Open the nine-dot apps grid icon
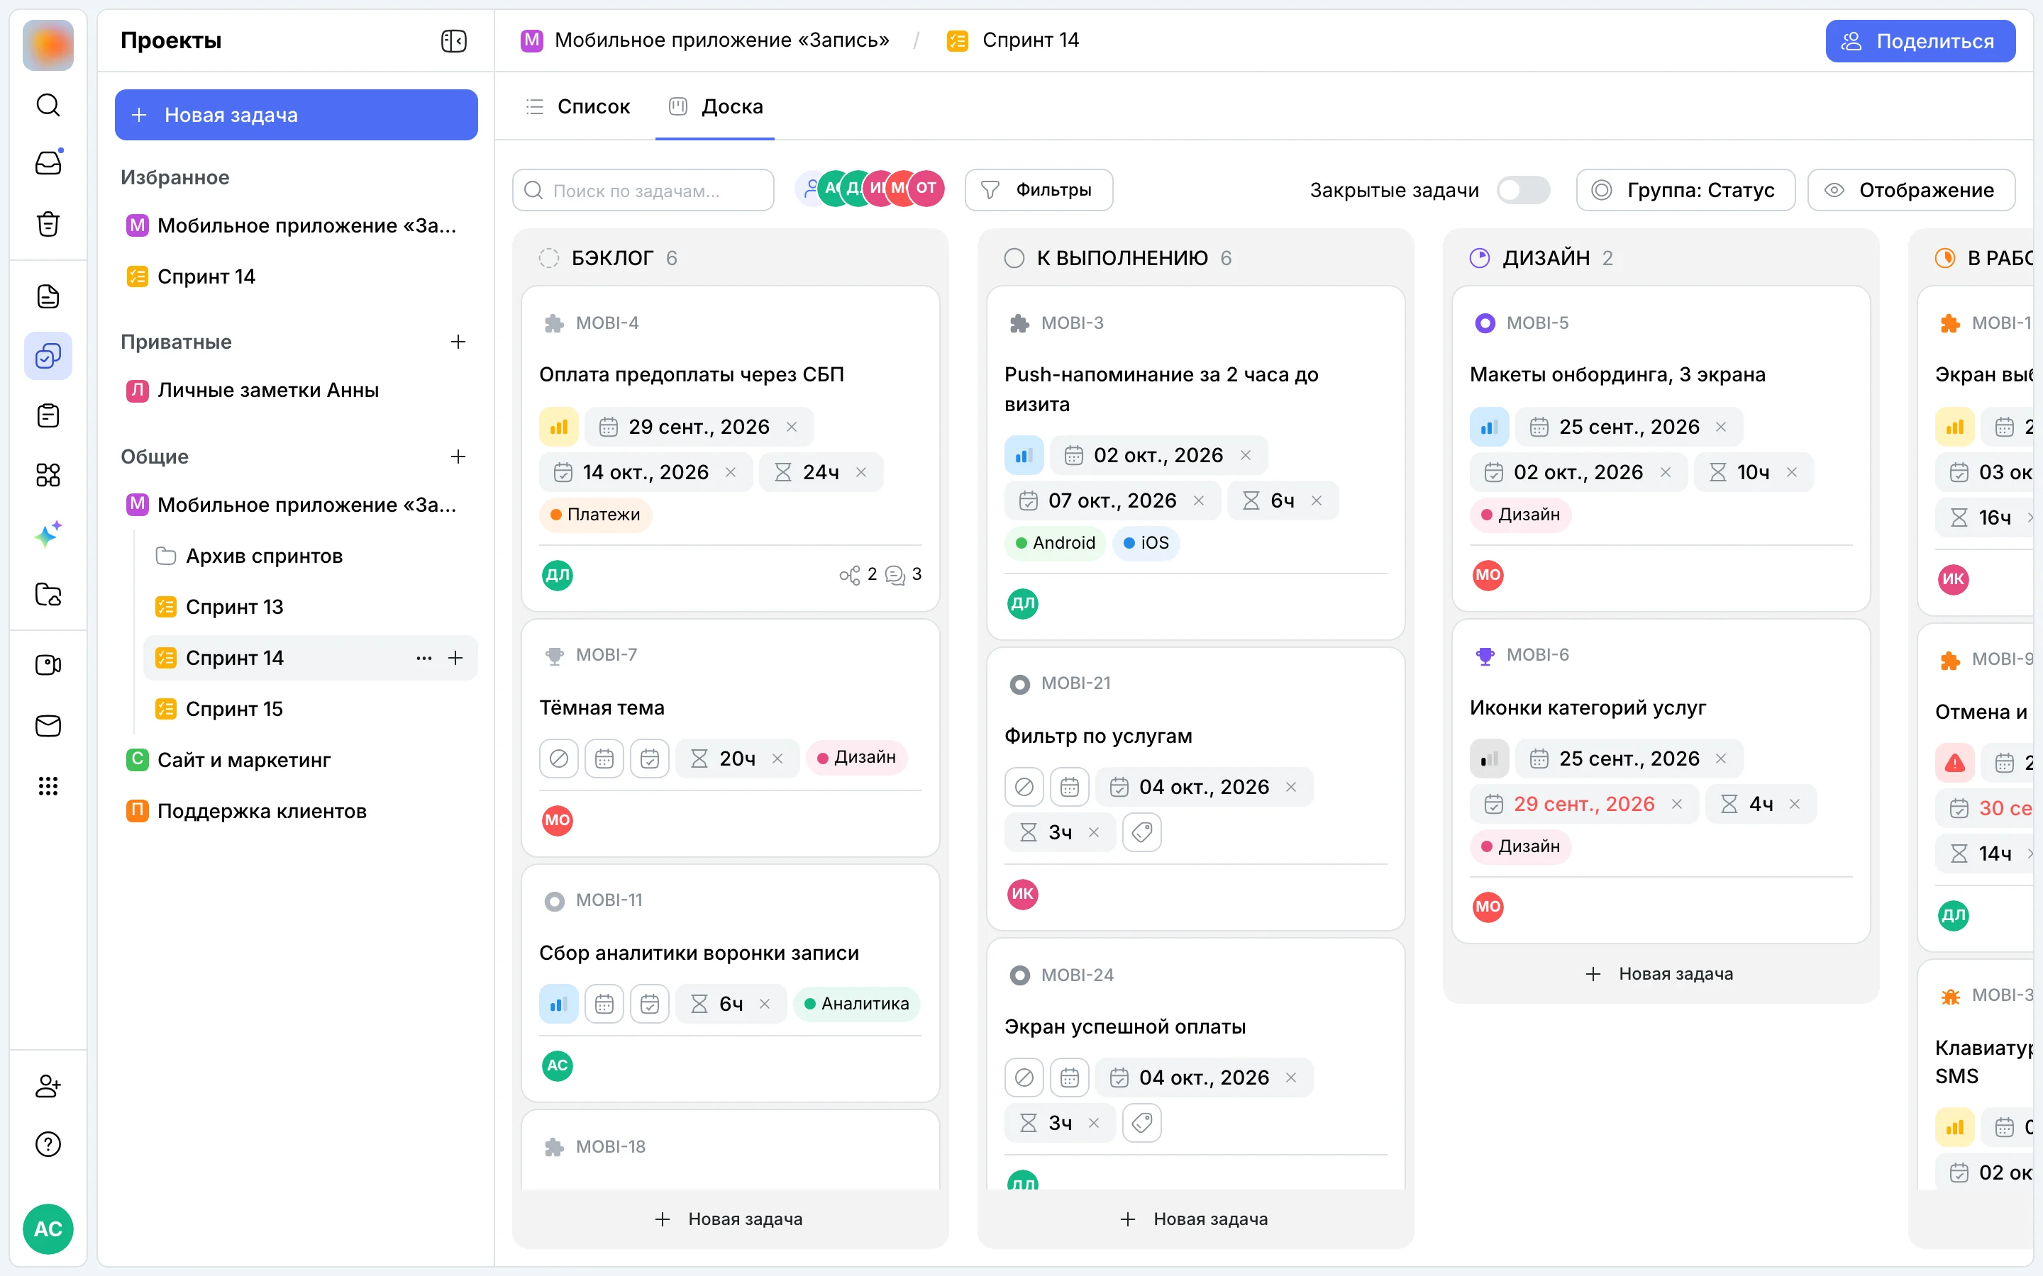The height and width of the screenshot is (1276, 2043). point(48,787)
